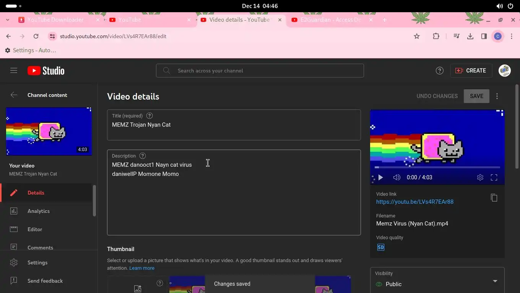
Task: Open the Chrome three-dot menu
Action: [512, 36]
